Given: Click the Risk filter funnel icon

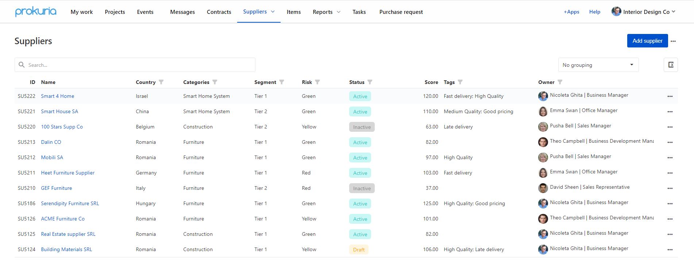Looking at the screenshot, I should (317, 82).
